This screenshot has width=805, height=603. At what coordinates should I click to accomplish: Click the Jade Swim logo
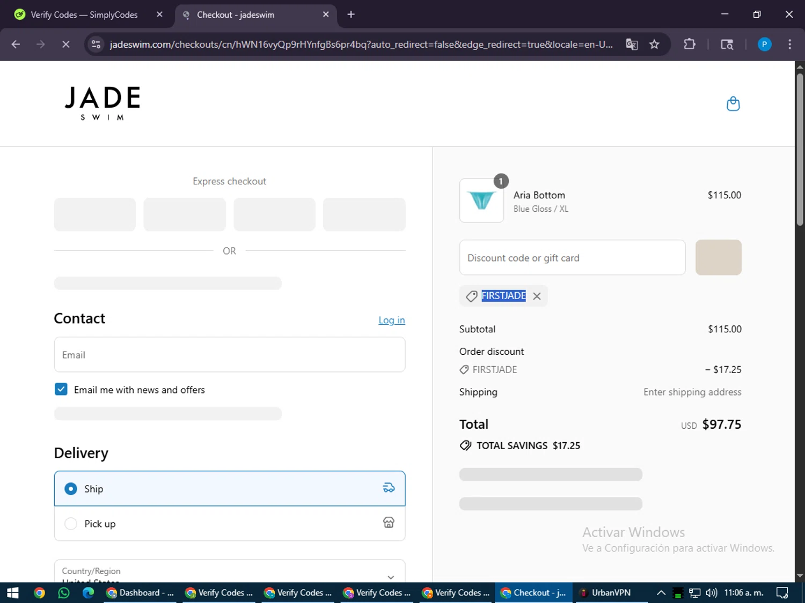click(x=103, y=103)
